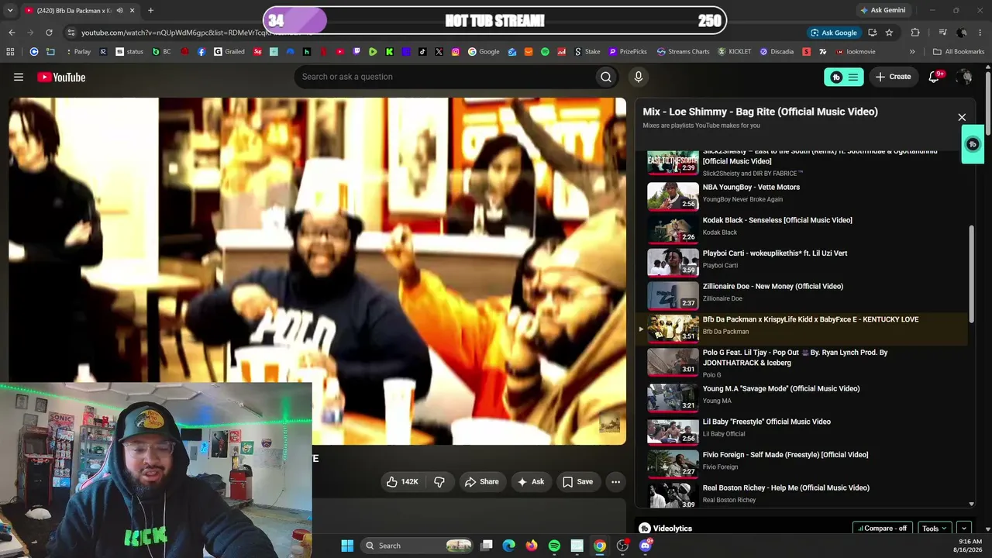Open the All Bookmarks folder
Screen dimensions: 992x558
(x=959, y=52)
